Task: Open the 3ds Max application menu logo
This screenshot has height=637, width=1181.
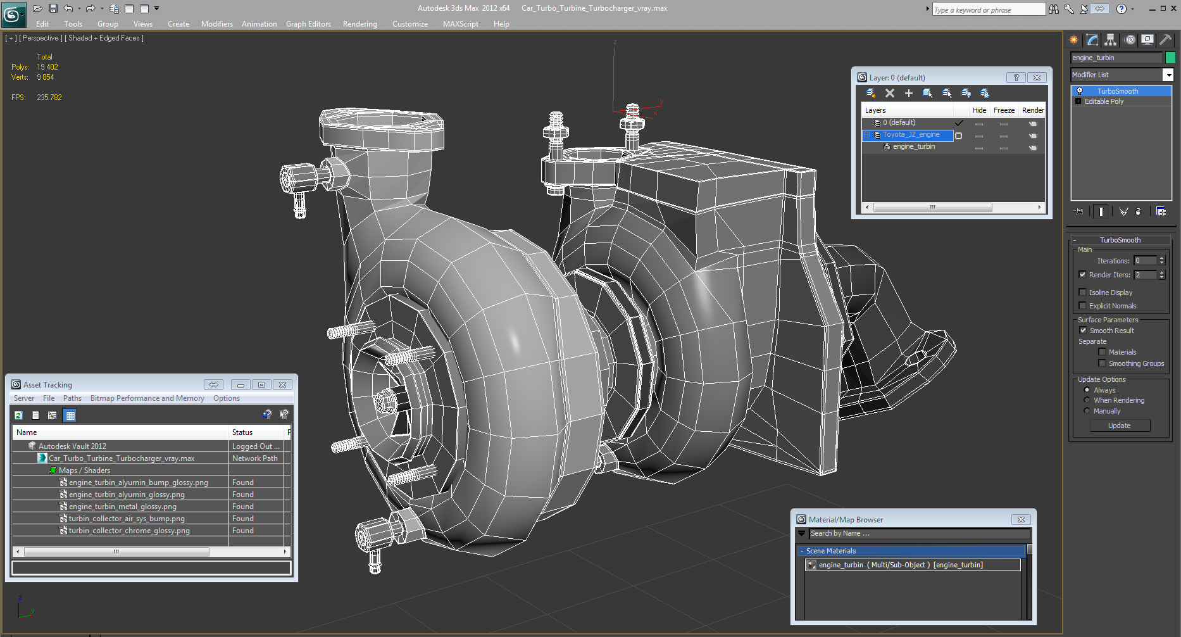Action: click(13, 14)
